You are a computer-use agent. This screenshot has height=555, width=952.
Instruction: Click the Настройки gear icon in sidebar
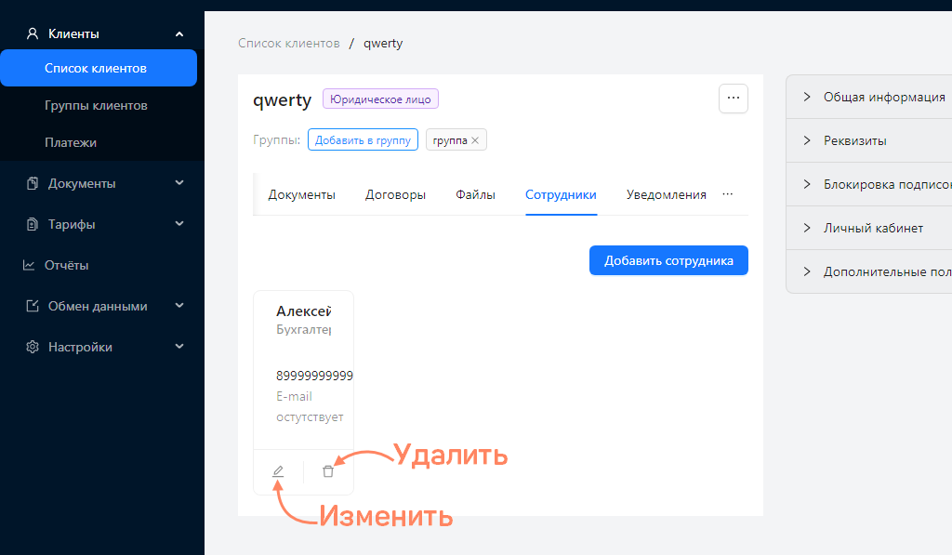click(32, 347)
